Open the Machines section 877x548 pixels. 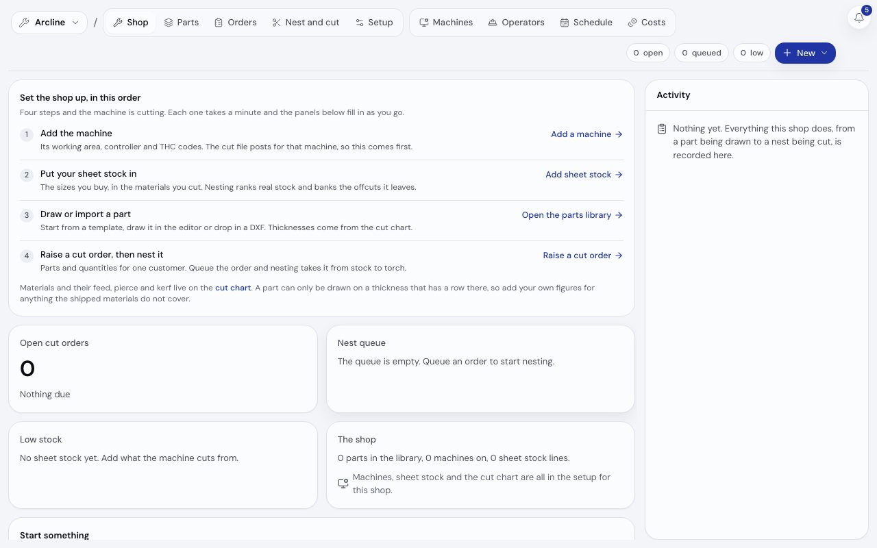click(446, 23)
